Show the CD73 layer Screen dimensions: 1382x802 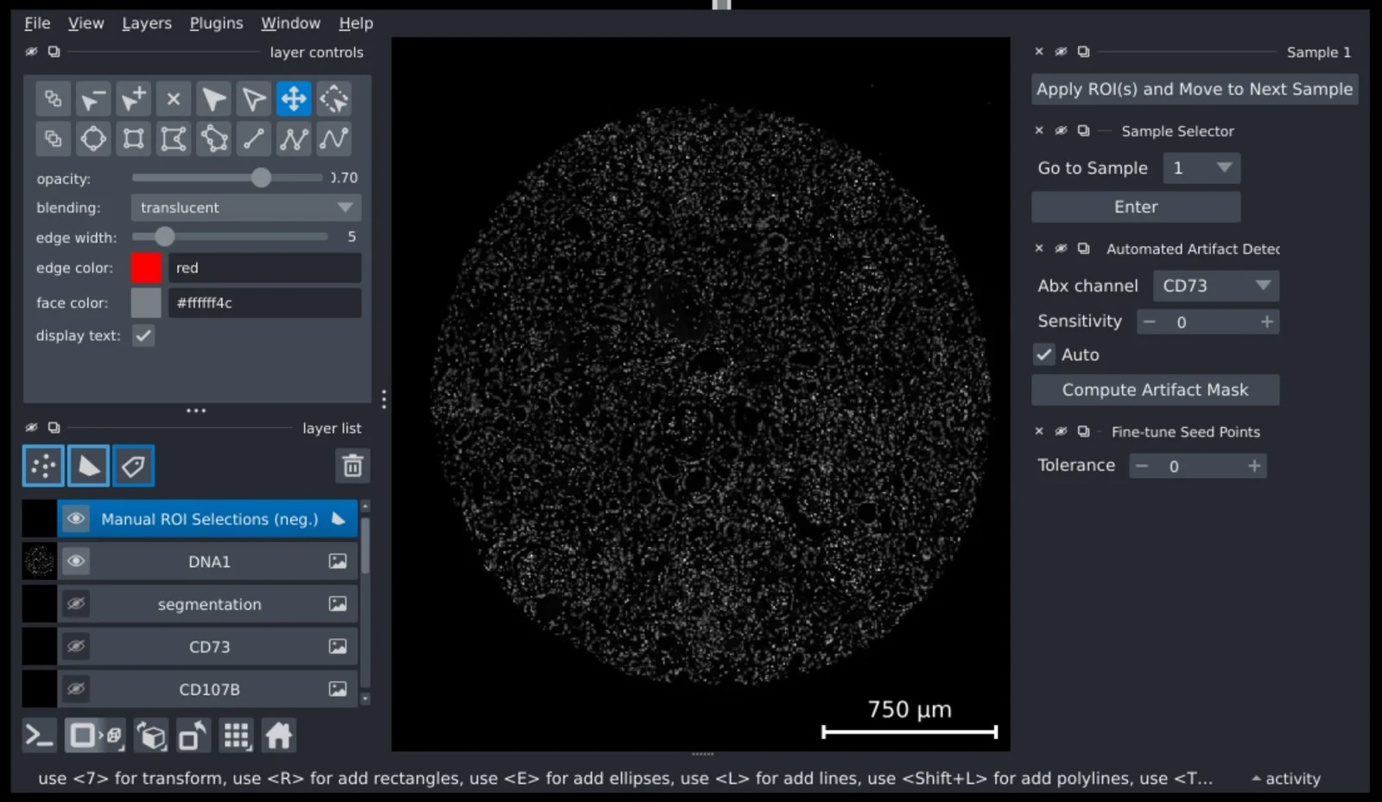[76, 646]
